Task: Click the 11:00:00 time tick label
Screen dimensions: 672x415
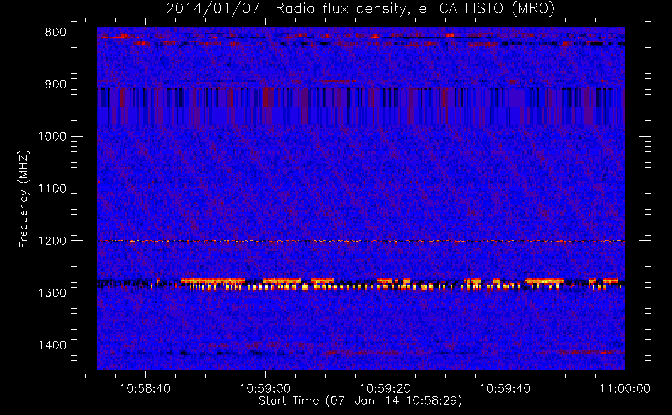Action: tap(624, 389)
